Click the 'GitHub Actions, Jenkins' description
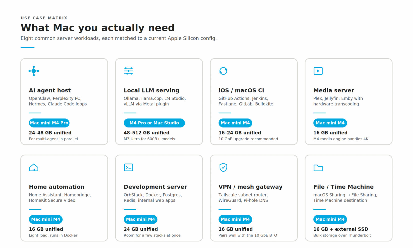This screenshot has height=248, width=413. (243, 98)
